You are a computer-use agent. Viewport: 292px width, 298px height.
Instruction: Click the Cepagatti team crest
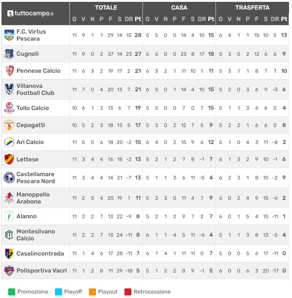click(9, 125)
